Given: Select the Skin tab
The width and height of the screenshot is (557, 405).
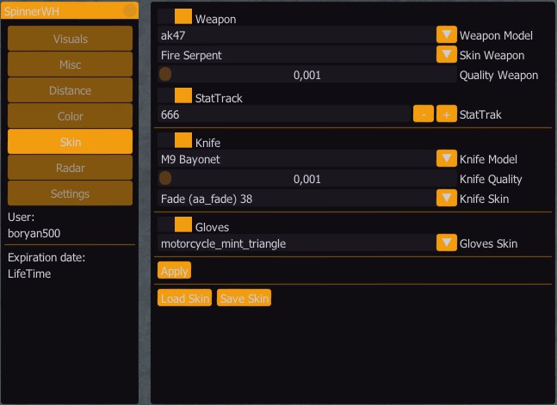Looking at the screenshot, I should coord(70,142).
